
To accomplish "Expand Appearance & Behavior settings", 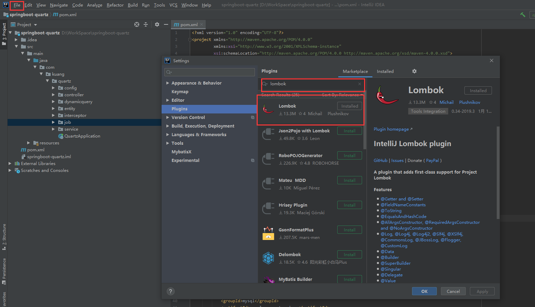I will 167,83.
